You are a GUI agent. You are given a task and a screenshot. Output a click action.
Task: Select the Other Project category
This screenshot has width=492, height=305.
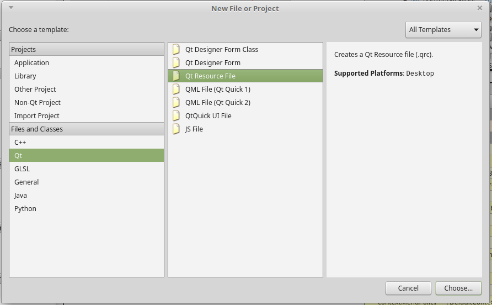click(87, 89)
